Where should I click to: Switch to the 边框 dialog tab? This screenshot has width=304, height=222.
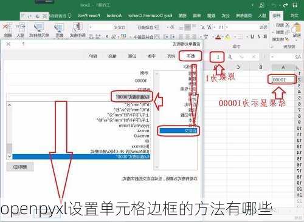(x=132, y=56)
